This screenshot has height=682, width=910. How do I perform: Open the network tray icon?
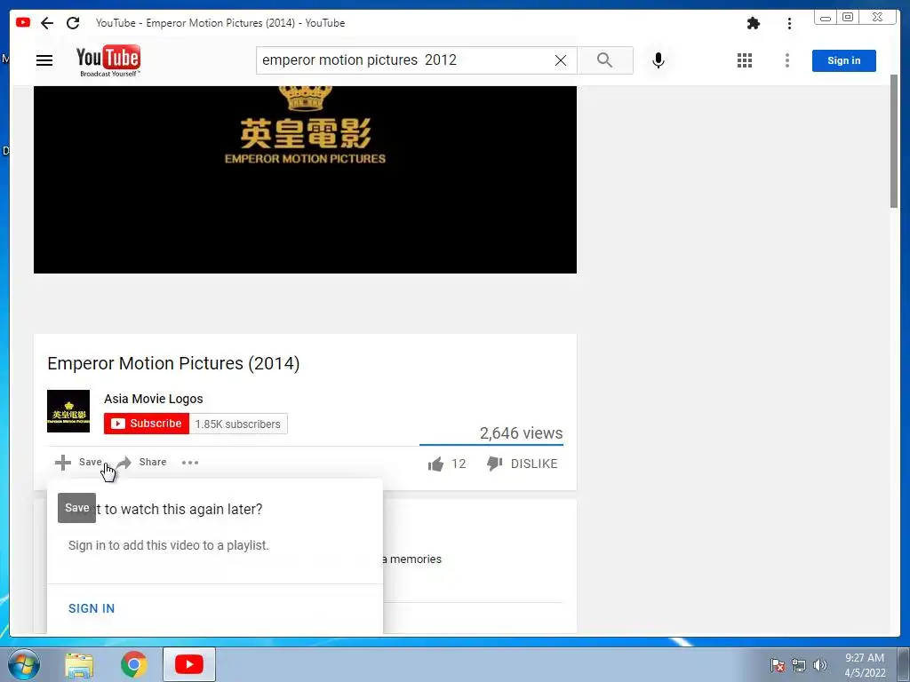tap(799, 665)
